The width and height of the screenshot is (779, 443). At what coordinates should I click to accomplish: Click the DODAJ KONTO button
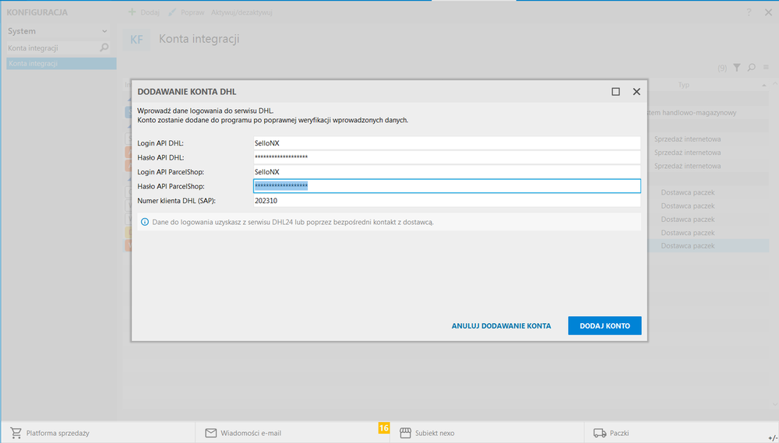605,325
